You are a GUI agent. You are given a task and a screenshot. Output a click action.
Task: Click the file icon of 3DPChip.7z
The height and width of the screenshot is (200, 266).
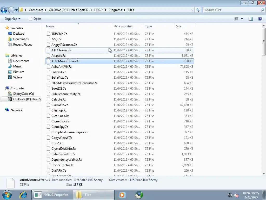point(49,34)
